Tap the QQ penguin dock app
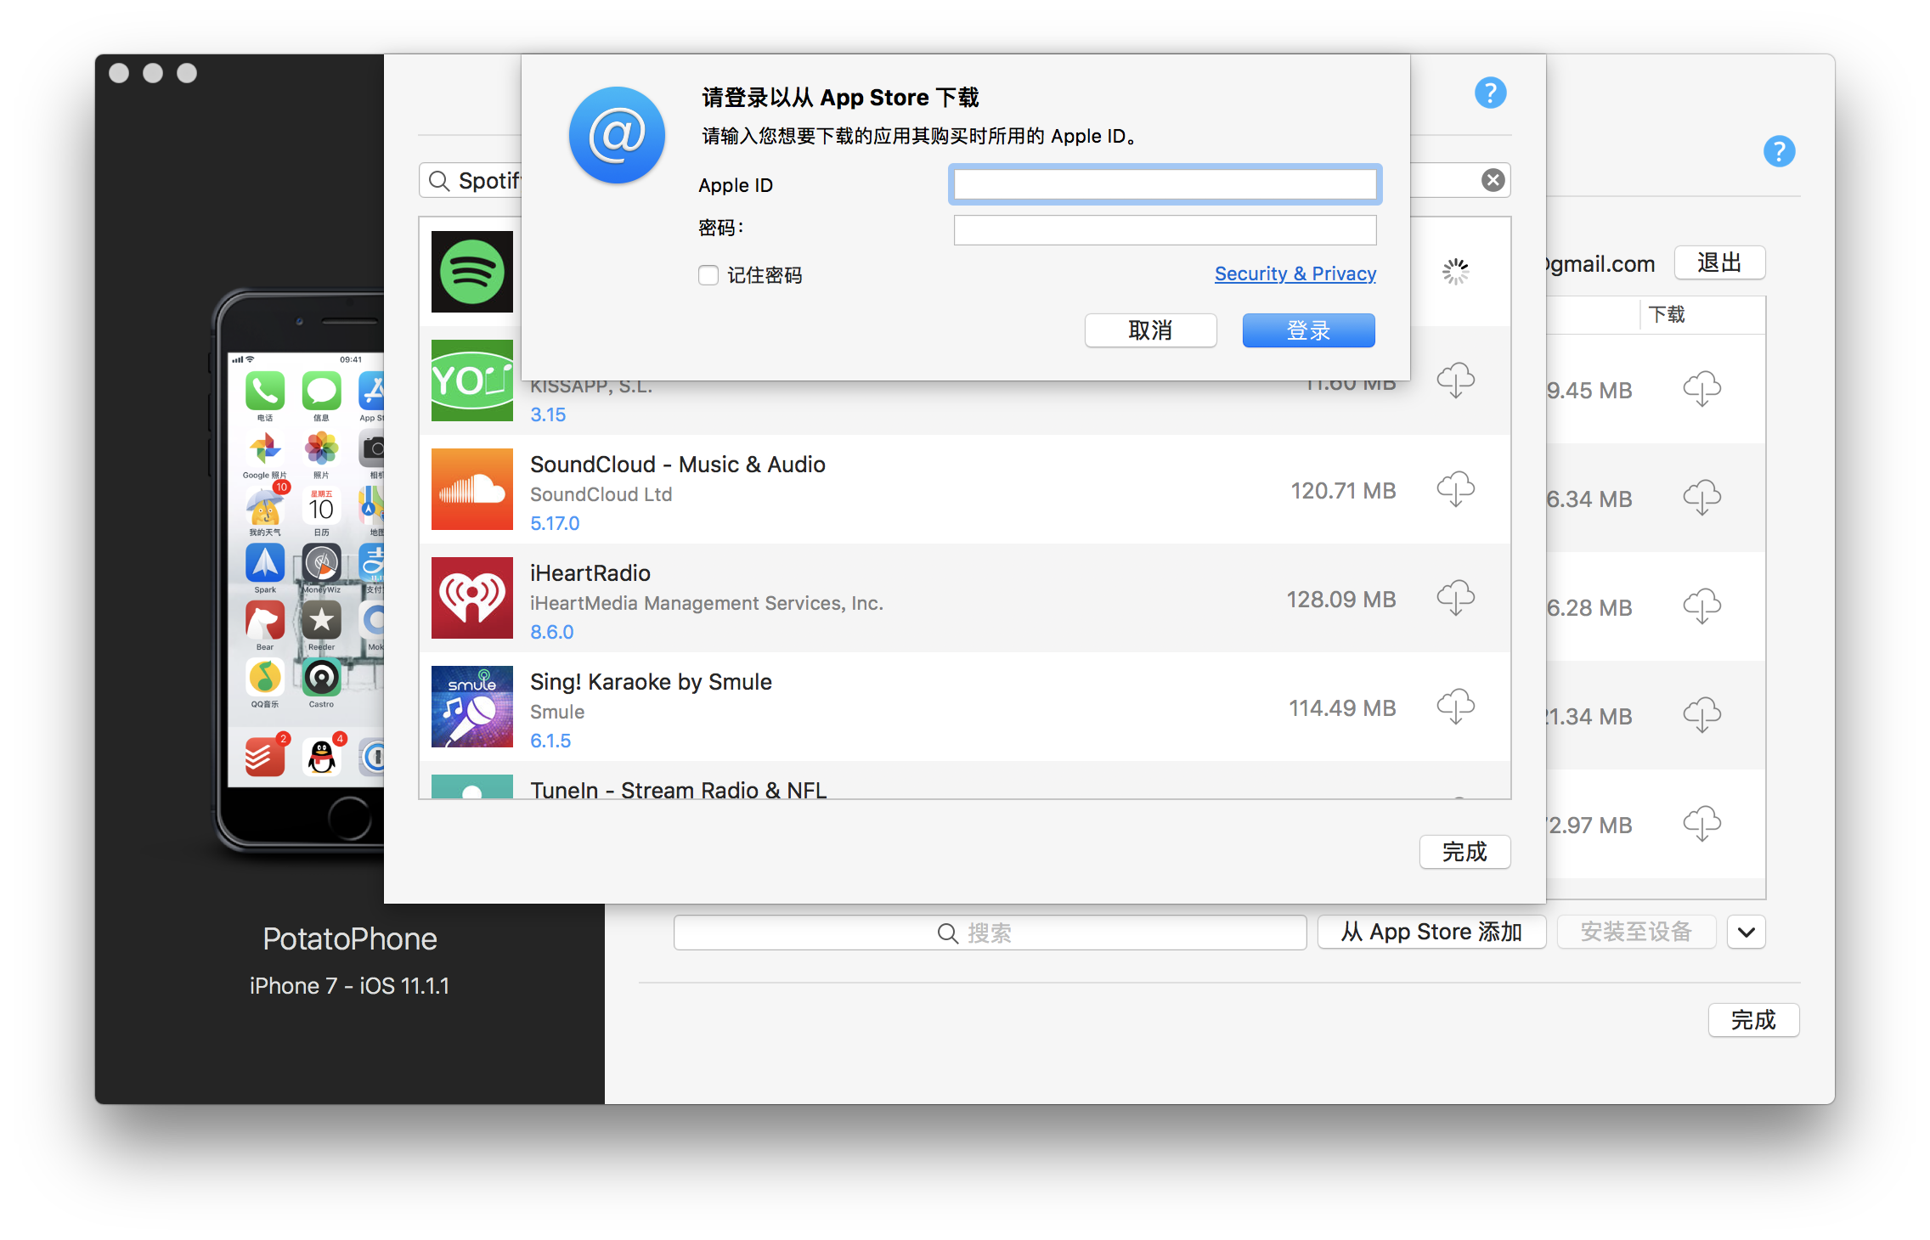The image size is (1930, 1240). click(321, 756)
